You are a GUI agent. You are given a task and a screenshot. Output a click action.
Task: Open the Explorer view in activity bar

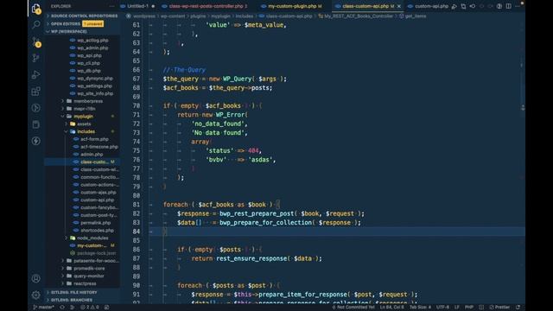coord(36,9)
